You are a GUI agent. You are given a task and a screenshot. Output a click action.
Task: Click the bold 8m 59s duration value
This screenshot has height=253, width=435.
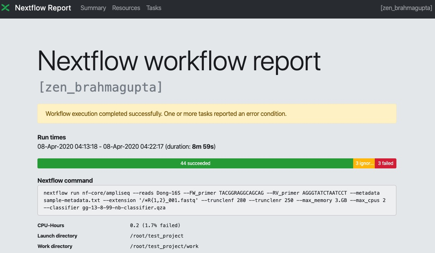203,146
